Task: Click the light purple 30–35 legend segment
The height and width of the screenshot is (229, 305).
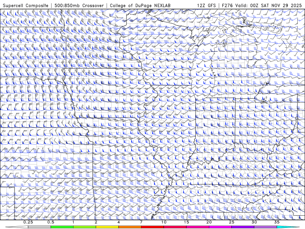Action: pos(265,227)
